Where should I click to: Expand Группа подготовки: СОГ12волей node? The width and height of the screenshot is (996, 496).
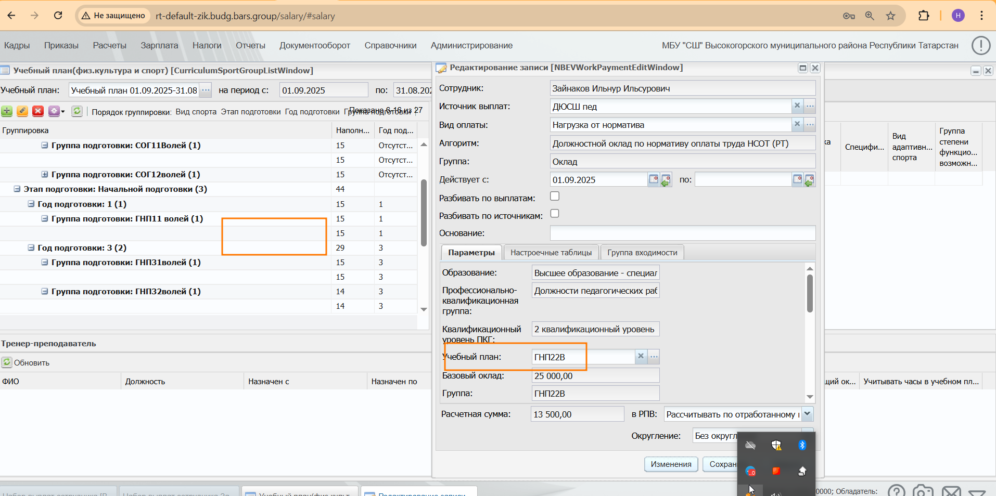tap(45, 174)
